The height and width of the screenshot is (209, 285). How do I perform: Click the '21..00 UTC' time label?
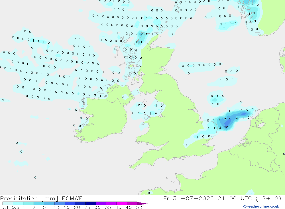[235, 198]
